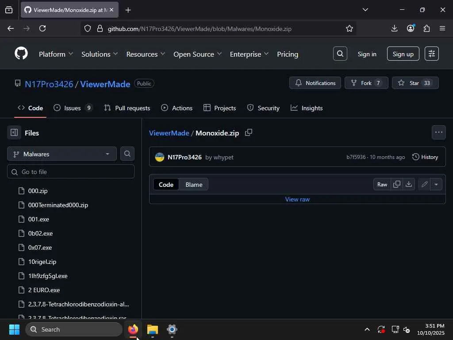Viewport: 453px width, 340px height.
Task: Open the Insights tab
Action: tap(307, 108)
